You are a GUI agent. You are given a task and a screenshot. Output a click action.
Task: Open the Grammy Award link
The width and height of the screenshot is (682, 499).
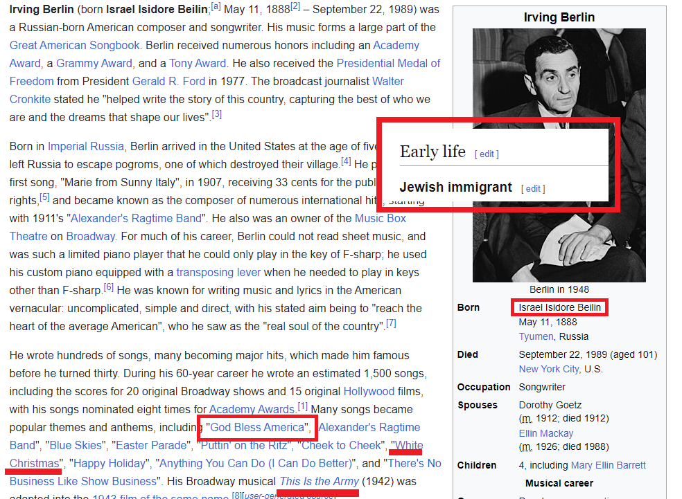coord(94,64)
